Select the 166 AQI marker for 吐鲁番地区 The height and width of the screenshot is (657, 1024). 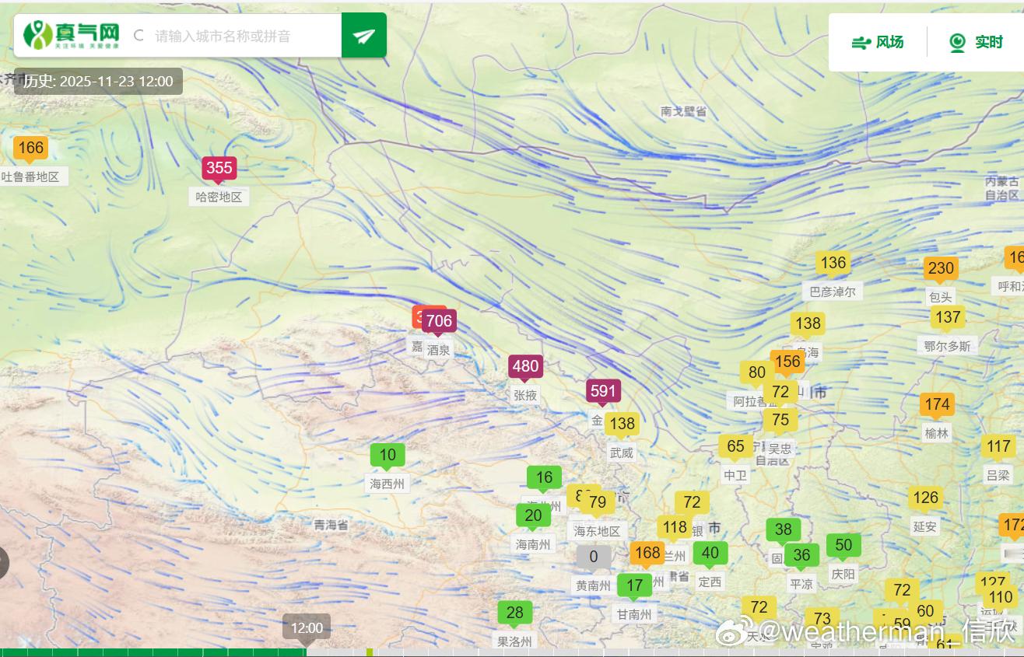[x=30, y=148]
